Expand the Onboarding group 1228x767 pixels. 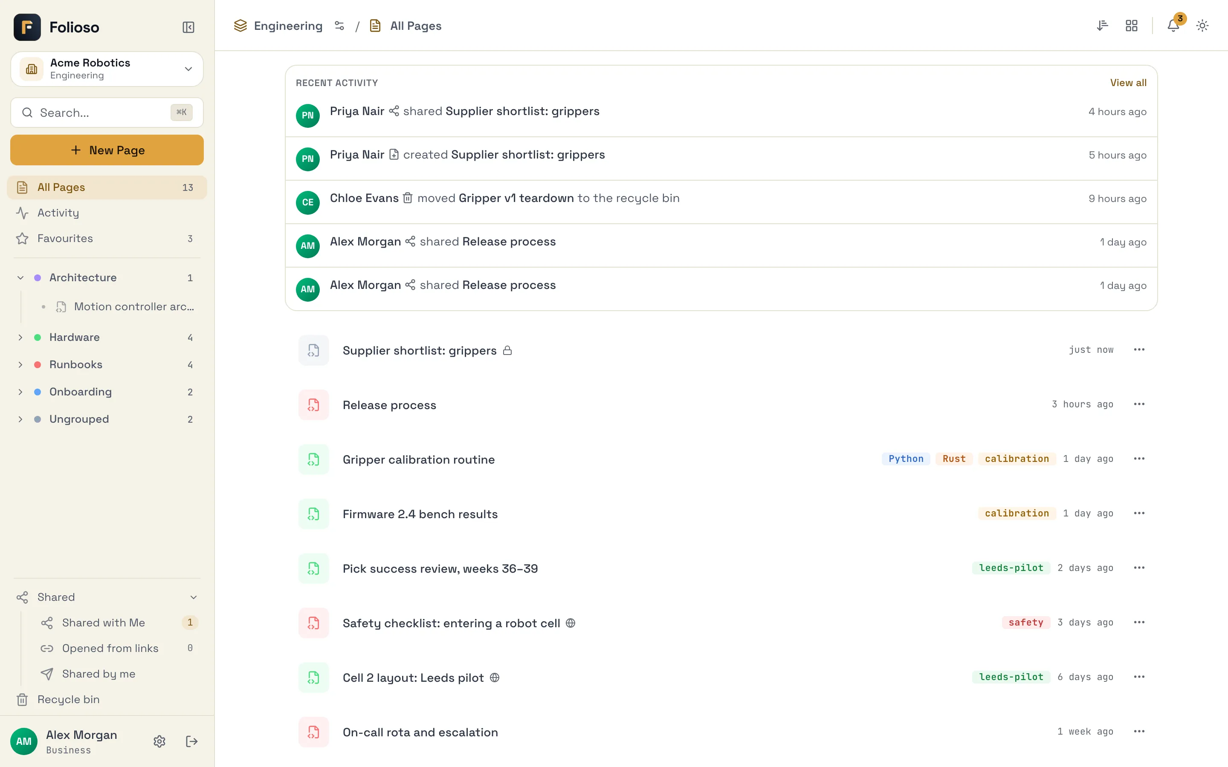click(x=20, y=392)
